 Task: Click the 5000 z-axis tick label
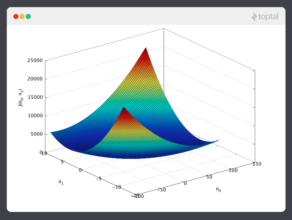(37, 134)
